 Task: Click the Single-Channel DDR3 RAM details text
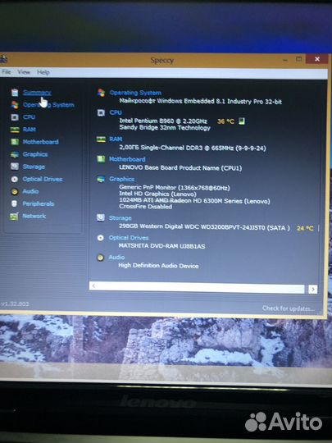(193, 148)
